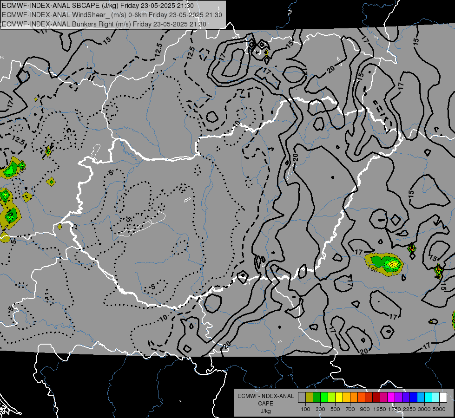Click the 2250 tick label in legend

[409, 409]
